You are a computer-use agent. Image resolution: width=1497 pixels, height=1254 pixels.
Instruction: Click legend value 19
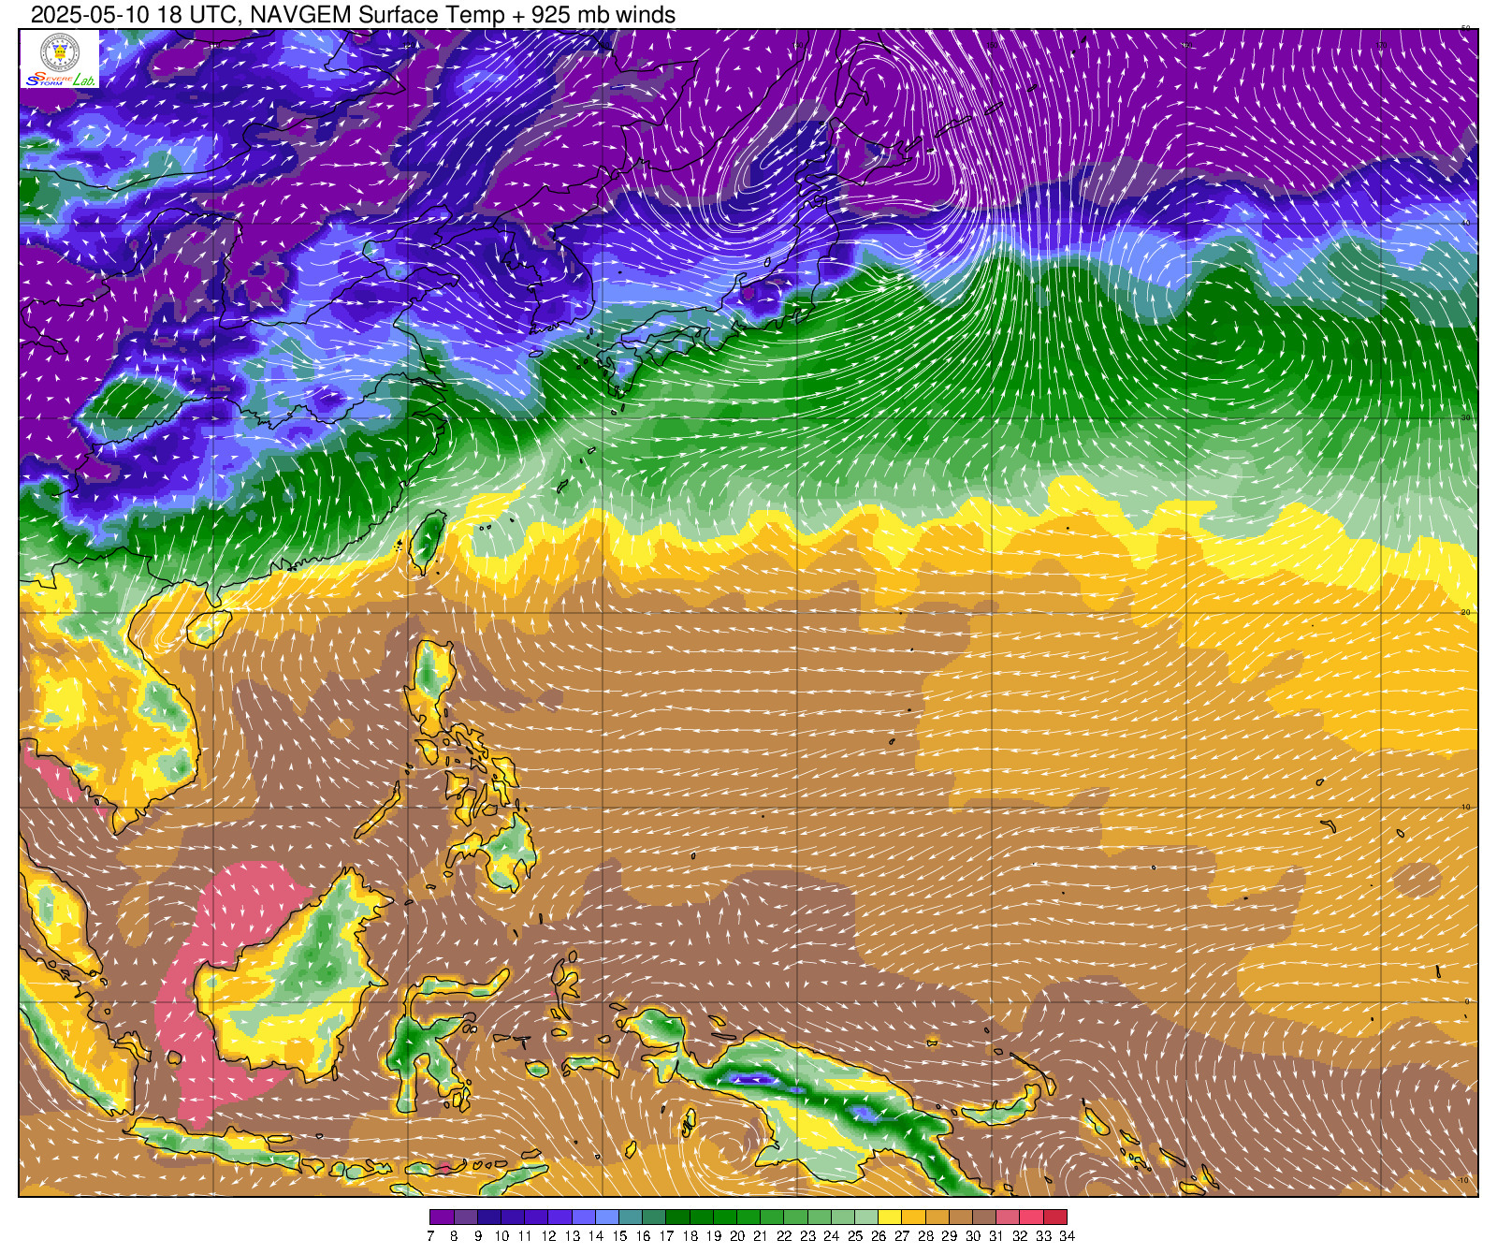[x=714, y=1236]
